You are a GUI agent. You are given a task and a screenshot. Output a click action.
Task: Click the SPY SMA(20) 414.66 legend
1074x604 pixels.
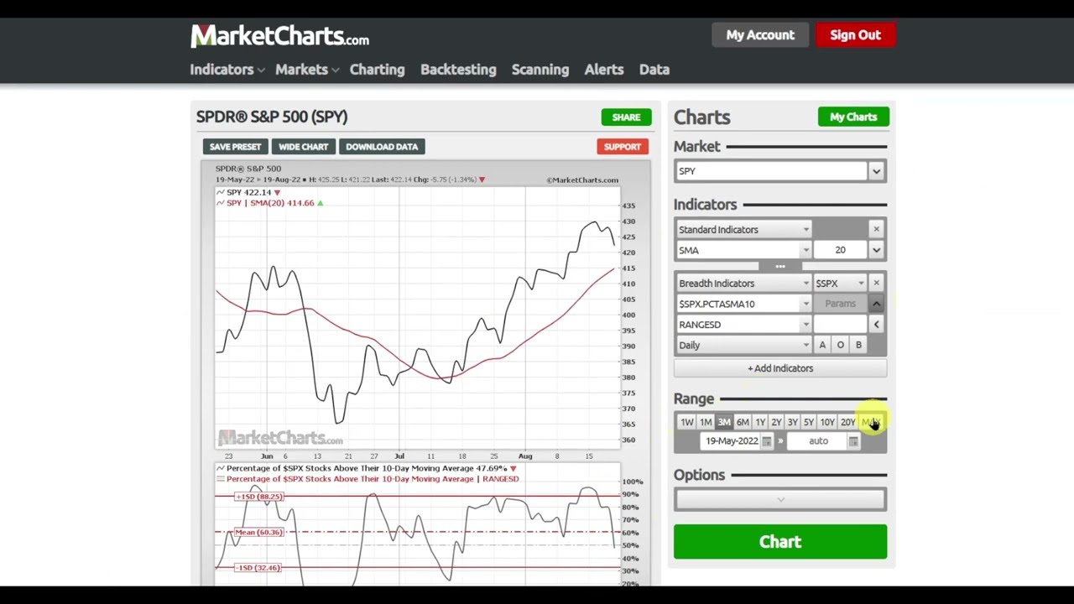[270, 203]
